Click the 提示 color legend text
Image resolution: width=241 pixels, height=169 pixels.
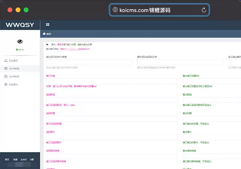point(71,45)
